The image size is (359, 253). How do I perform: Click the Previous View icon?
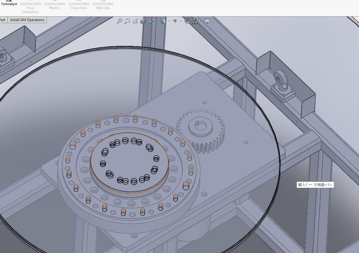135,21
